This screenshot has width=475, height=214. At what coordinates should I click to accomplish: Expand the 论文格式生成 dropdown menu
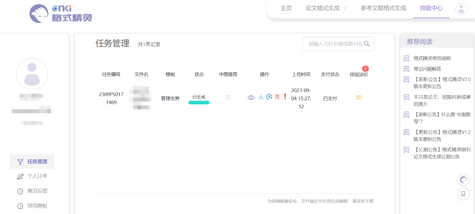[x=326, y=8]
